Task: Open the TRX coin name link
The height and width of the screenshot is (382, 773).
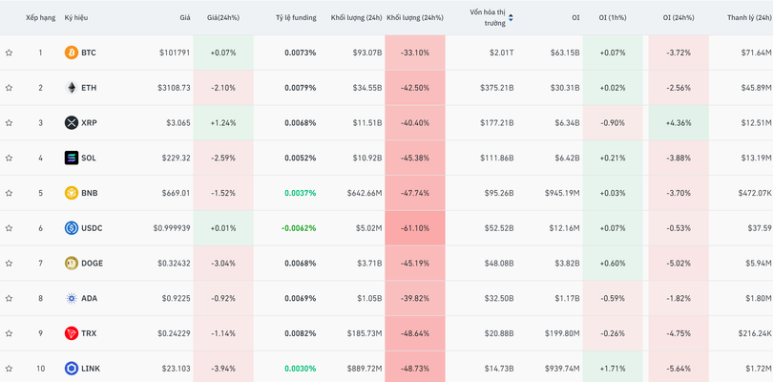Action: point(89,333)
